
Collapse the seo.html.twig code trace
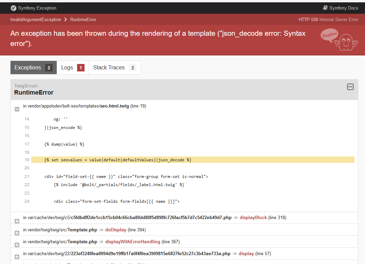click(x=17, y=109)
